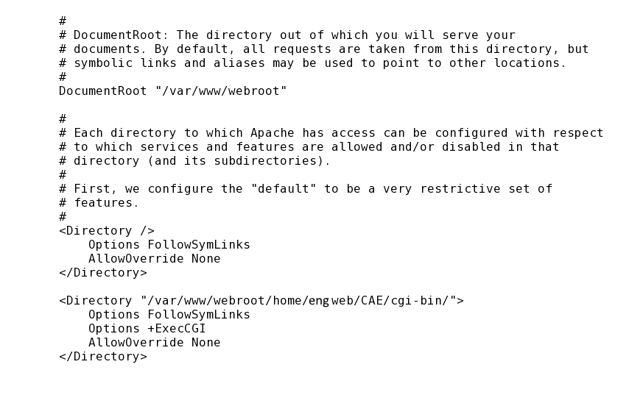Click the comment line starting "# DocumentRoot:"

pos(287,35)
